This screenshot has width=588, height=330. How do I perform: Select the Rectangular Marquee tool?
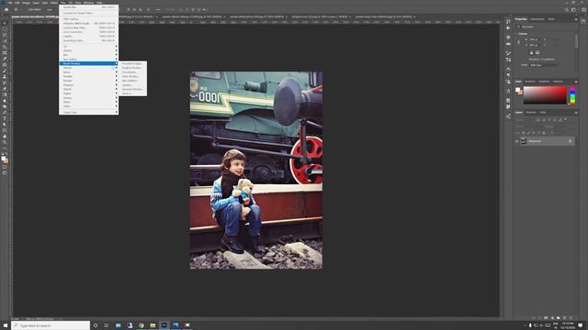(x=5, y=28)
